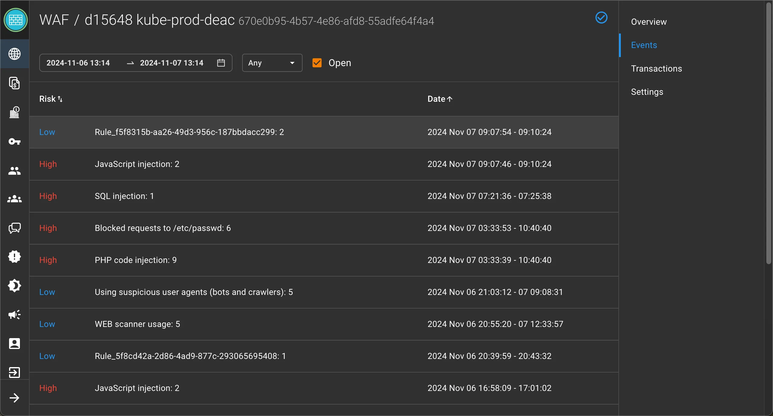Go to the Overview tab

(649, 22)
